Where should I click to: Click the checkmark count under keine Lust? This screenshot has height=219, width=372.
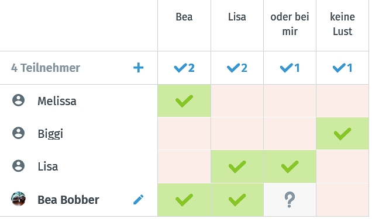[x=342, y=68]
